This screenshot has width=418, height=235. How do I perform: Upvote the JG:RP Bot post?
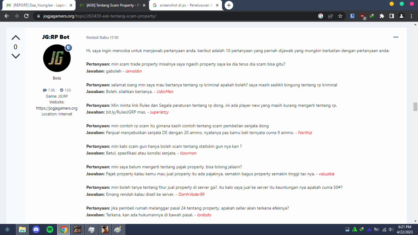click(16, 37)
